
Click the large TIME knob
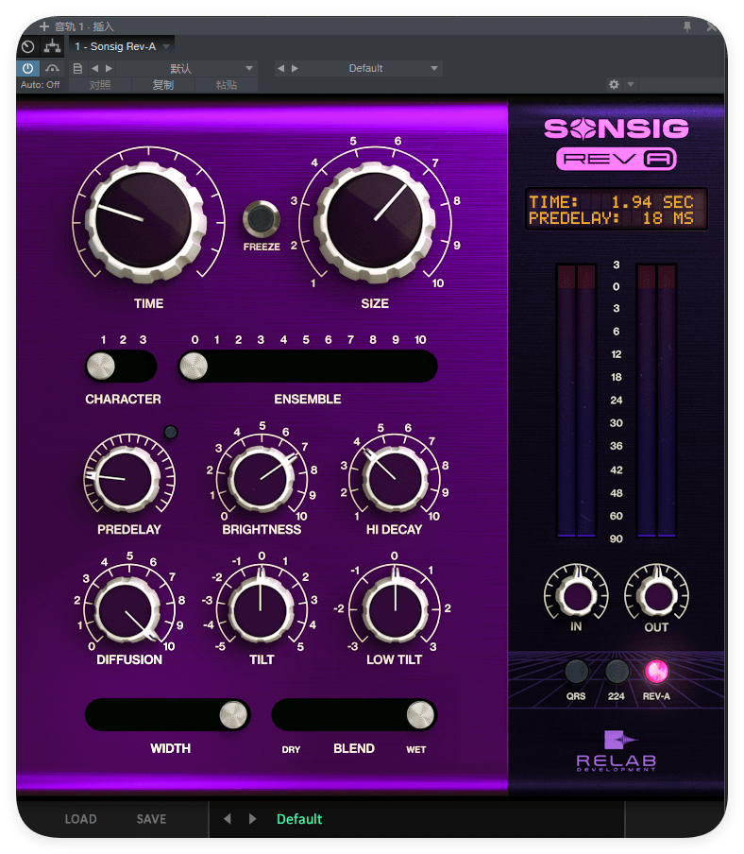pos(145,221)
